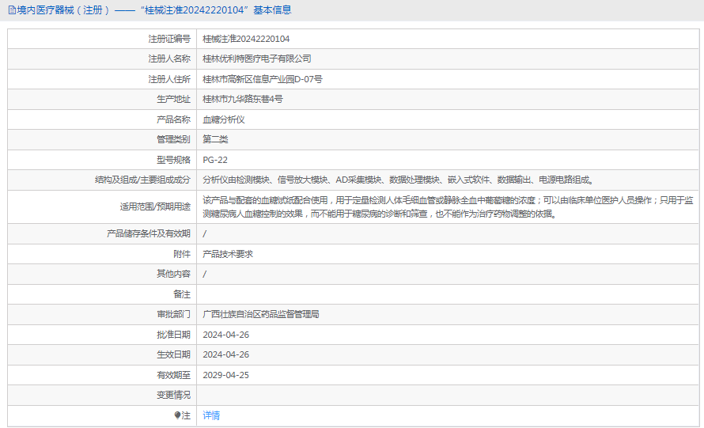704x428 pixels.
Task: Click the 结构及组成/主要组成成分 label
Action: click(x=142, y=180)
